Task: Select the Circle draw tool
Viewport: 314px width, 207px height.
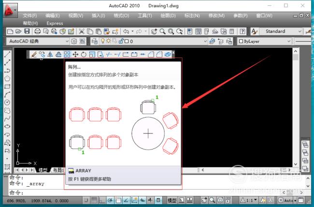Action: 7,103
